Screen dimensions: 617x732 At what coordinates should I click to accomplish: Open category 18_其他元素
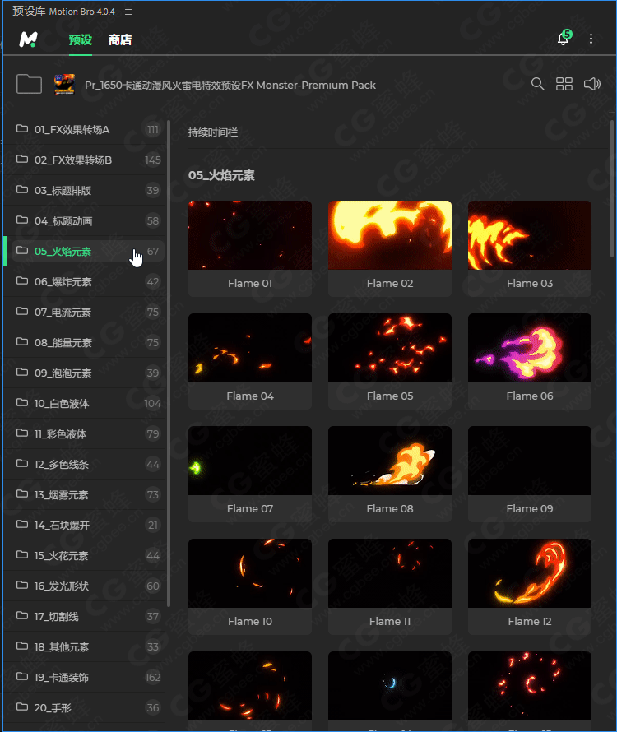tap(85, 647)
